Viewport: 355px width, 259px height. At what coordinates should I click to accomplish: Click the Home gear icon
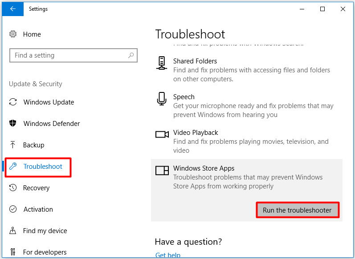13,34
